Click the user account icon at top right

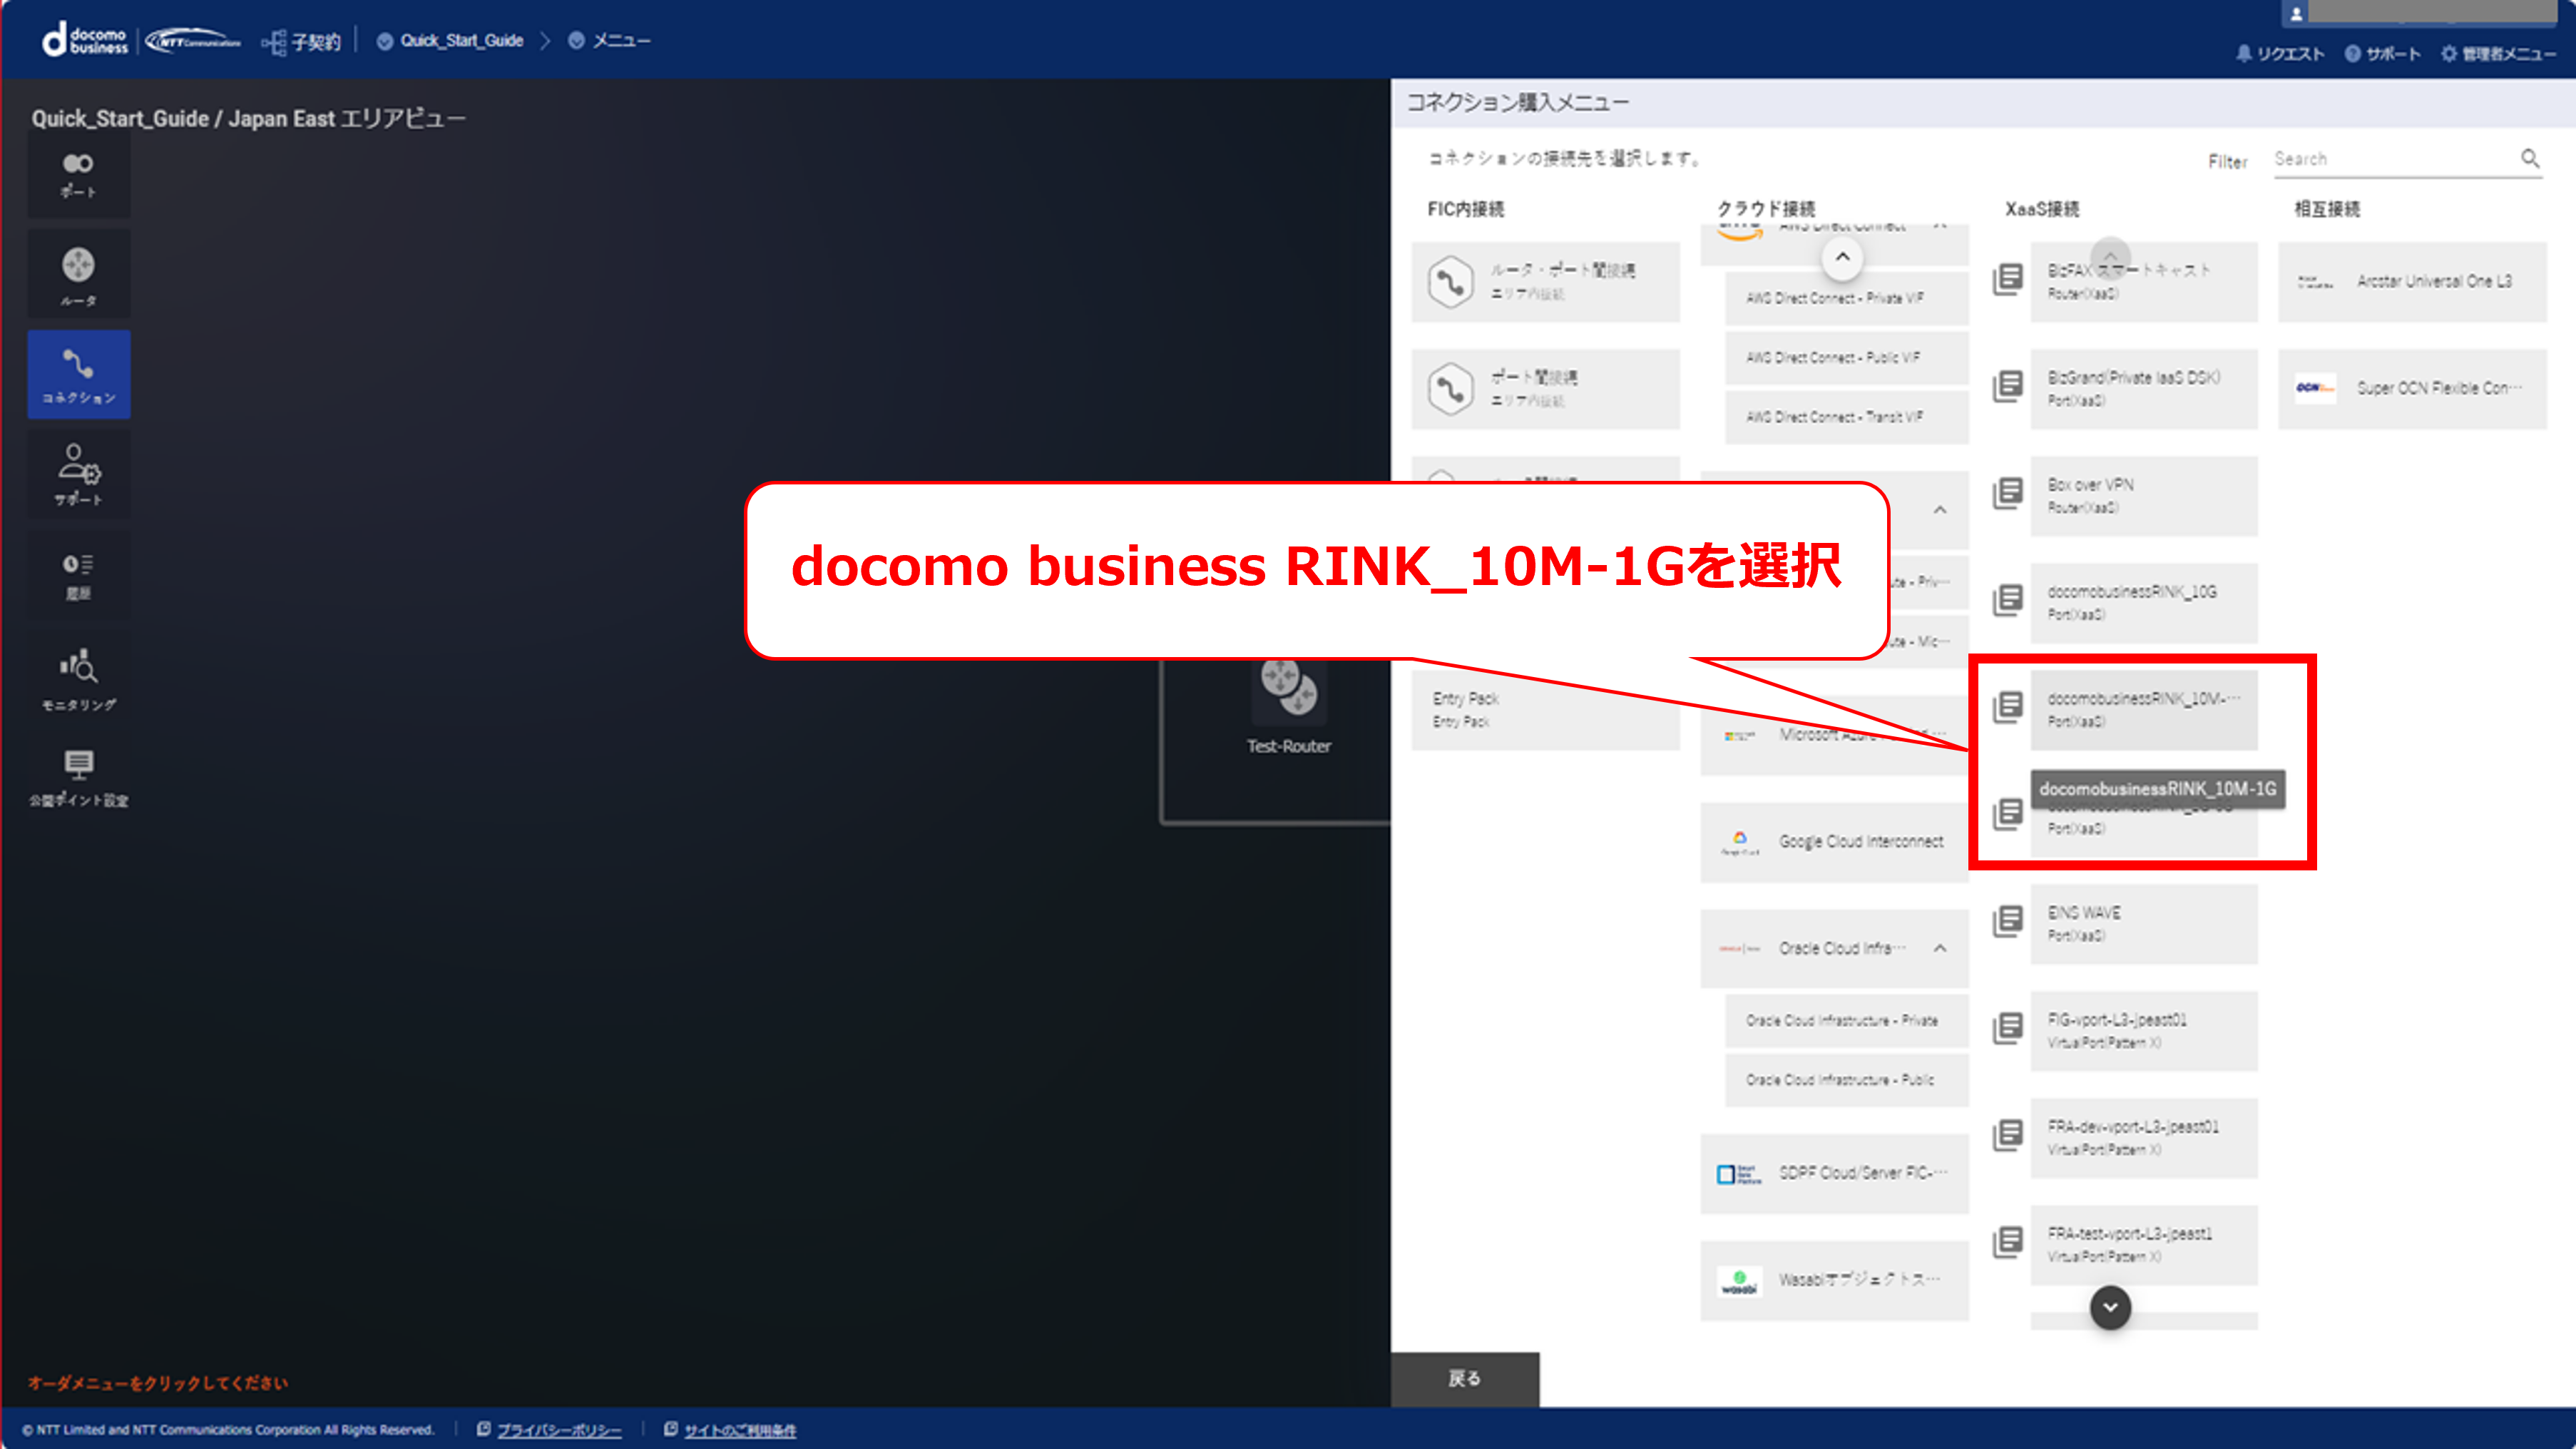coord(2296,14)
